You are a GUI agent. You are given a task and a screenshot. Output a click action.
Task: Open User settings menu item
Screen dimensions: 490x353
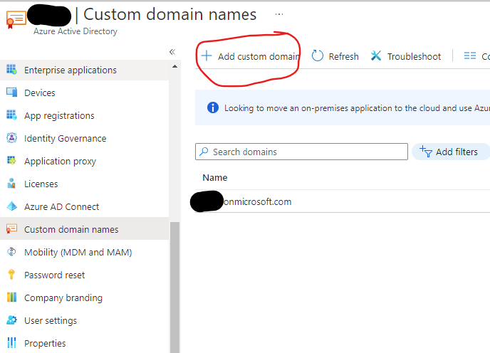84,320
